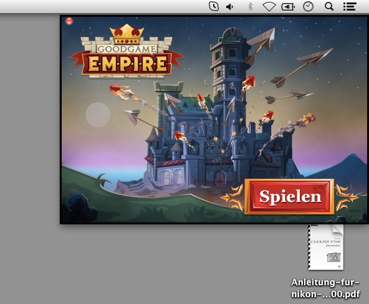Open Time Machine menu bar icon
Screen dimensions: 369x304
(x=214, y=6)
